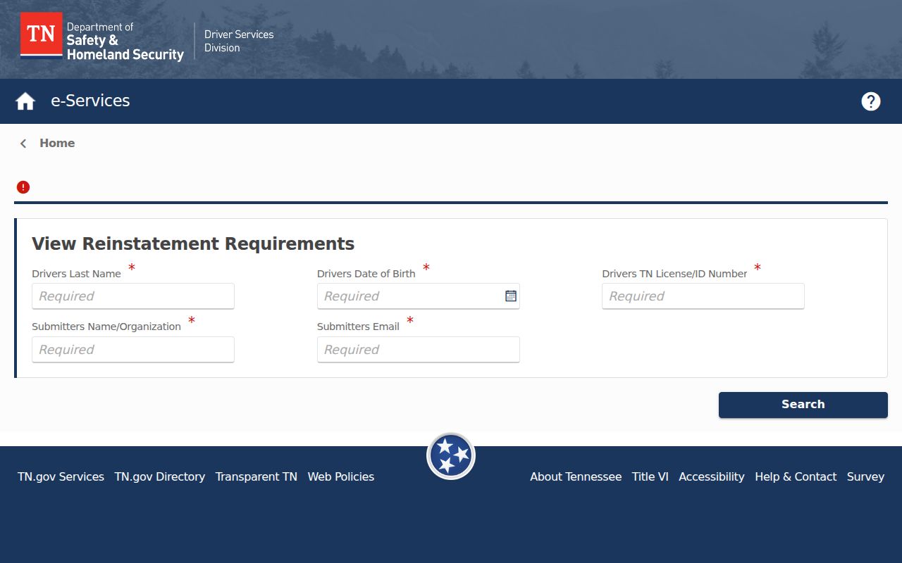
Task: Click the Search button
Action: coord(803,405)
